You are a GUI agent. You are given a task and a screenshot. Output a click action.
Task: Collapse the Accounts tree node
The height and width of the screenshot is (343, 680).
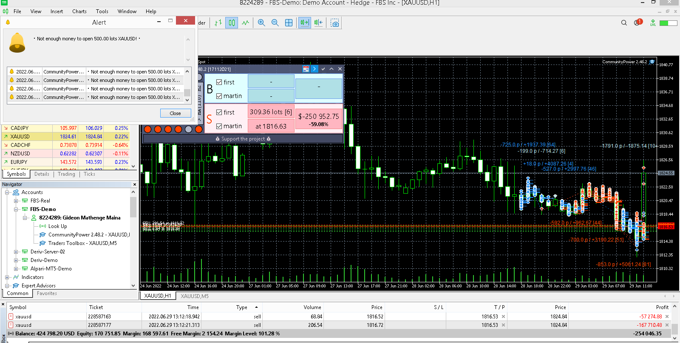(x=7, y=192)
